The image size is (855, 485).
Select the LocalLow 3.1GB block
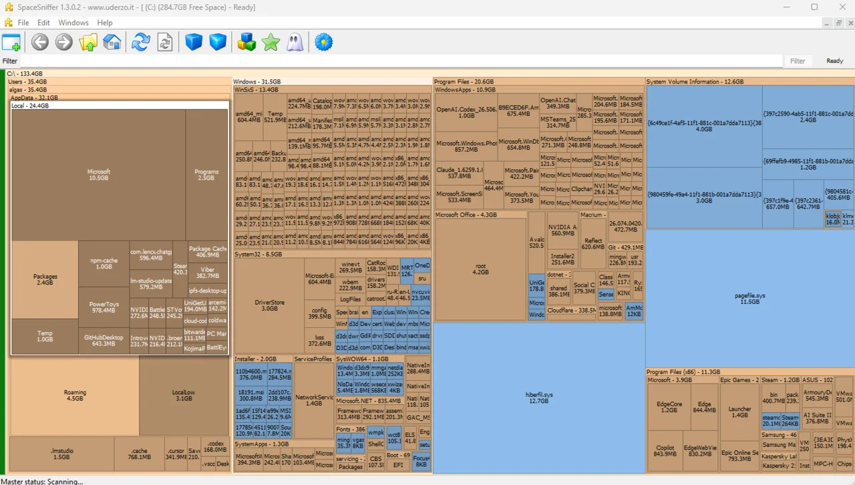pos(184,395)
